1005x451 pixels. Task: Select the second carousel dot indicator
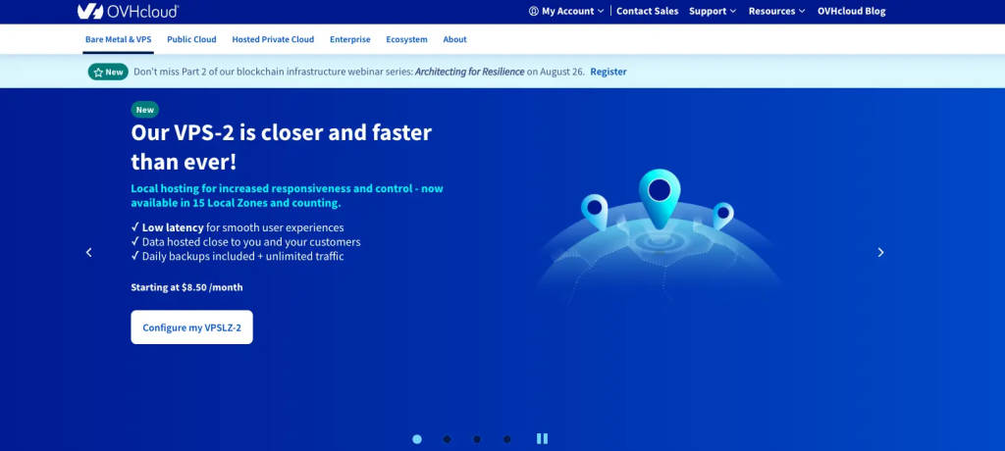(x=447, y=439)
